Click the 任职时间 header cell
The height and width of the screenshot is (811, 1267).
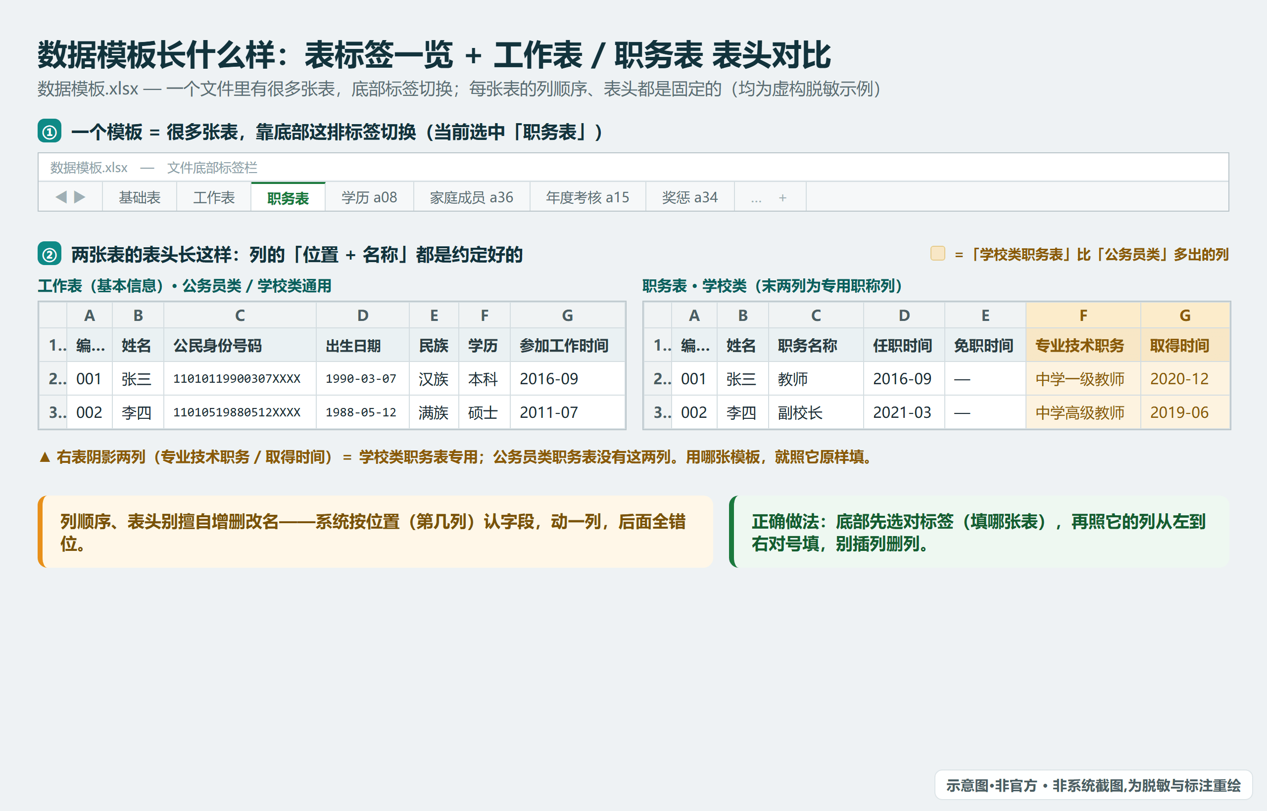coord(904,346)
